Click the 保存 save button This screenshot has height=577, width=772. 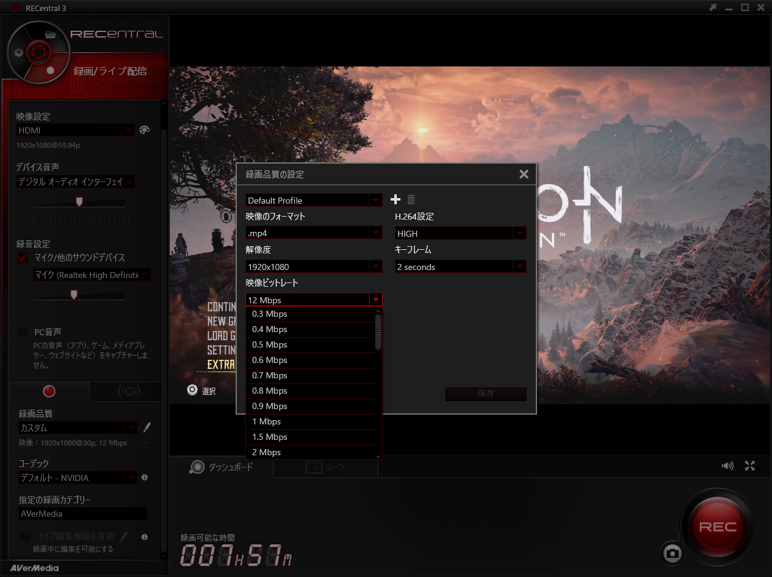(x=486, y=394)
